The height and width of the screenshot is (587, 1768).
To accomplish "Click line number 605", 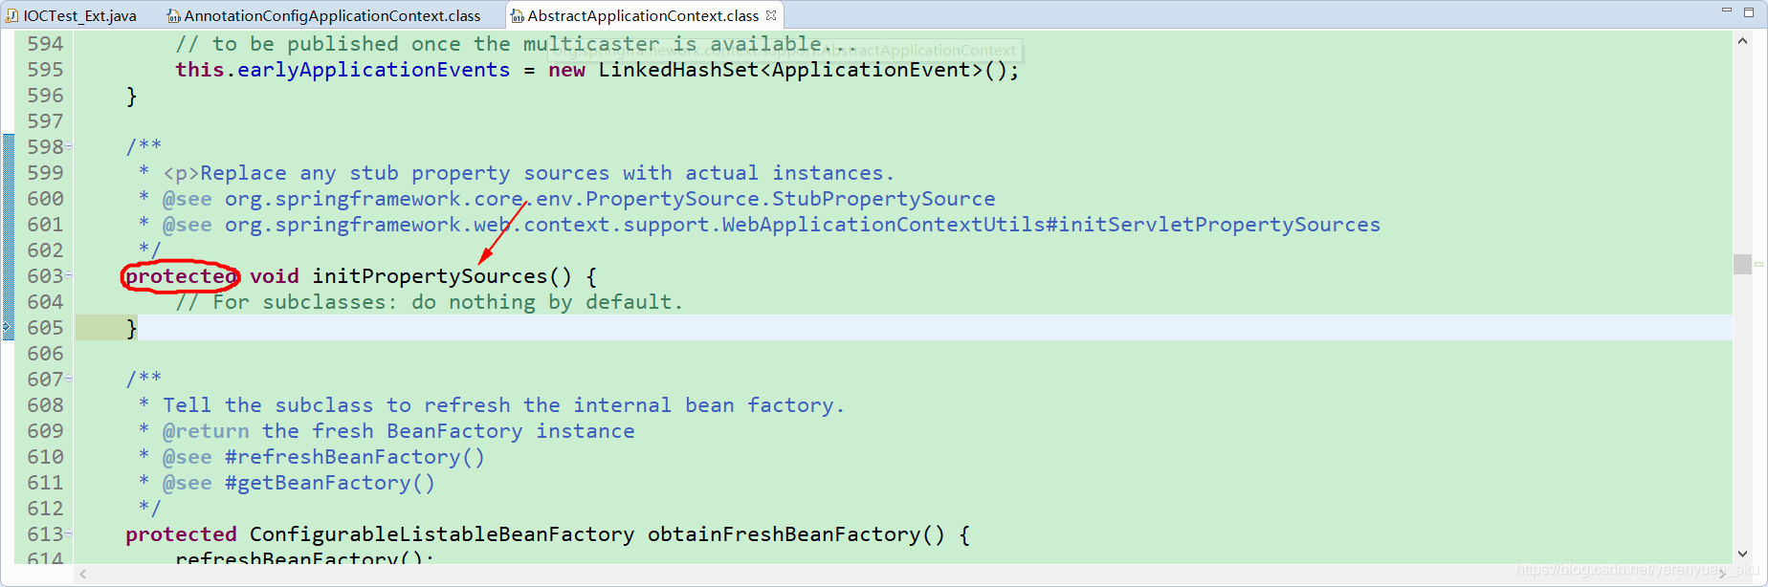I will 45,328.
